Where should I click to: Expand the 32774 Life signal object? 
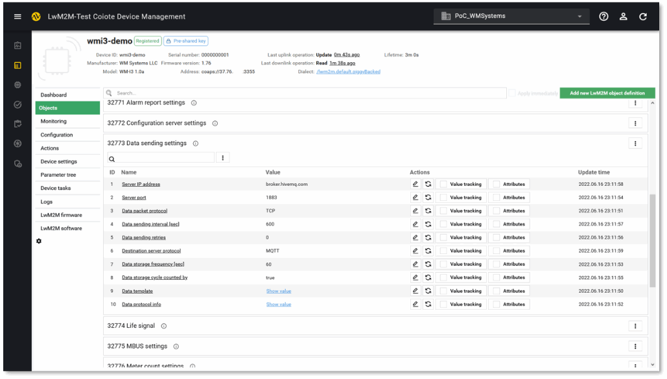[131, 326]
